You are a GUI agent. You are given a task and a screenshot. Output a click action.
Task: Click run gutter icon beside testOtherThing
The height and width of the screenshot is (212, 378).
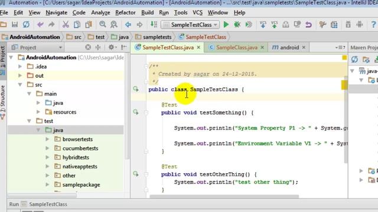(x=136, y=174)
